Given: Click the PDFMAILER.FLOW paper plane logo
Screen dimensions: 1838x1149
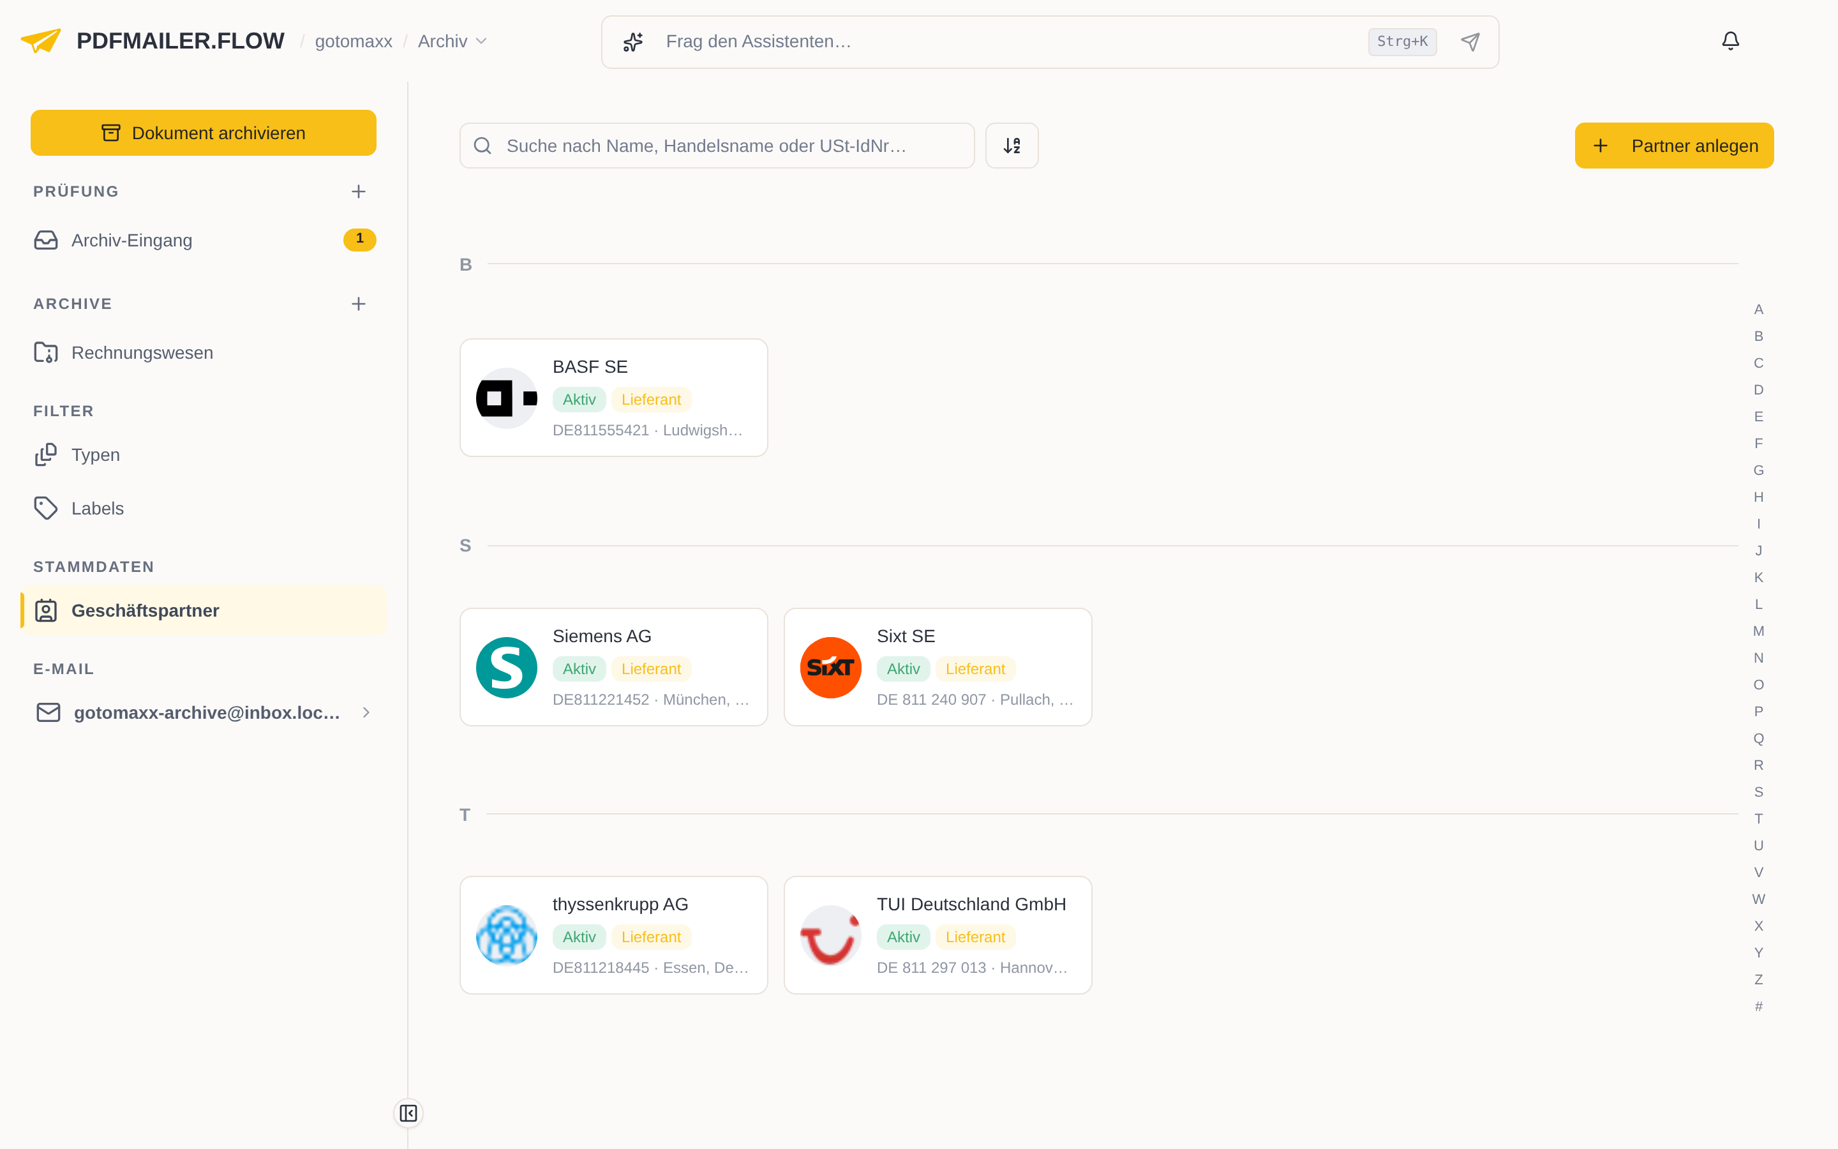Looking at the screenshot, I should 41,41.
